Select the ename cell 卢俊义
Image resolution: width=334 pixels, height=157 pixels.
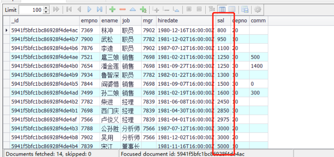[110, 120]
